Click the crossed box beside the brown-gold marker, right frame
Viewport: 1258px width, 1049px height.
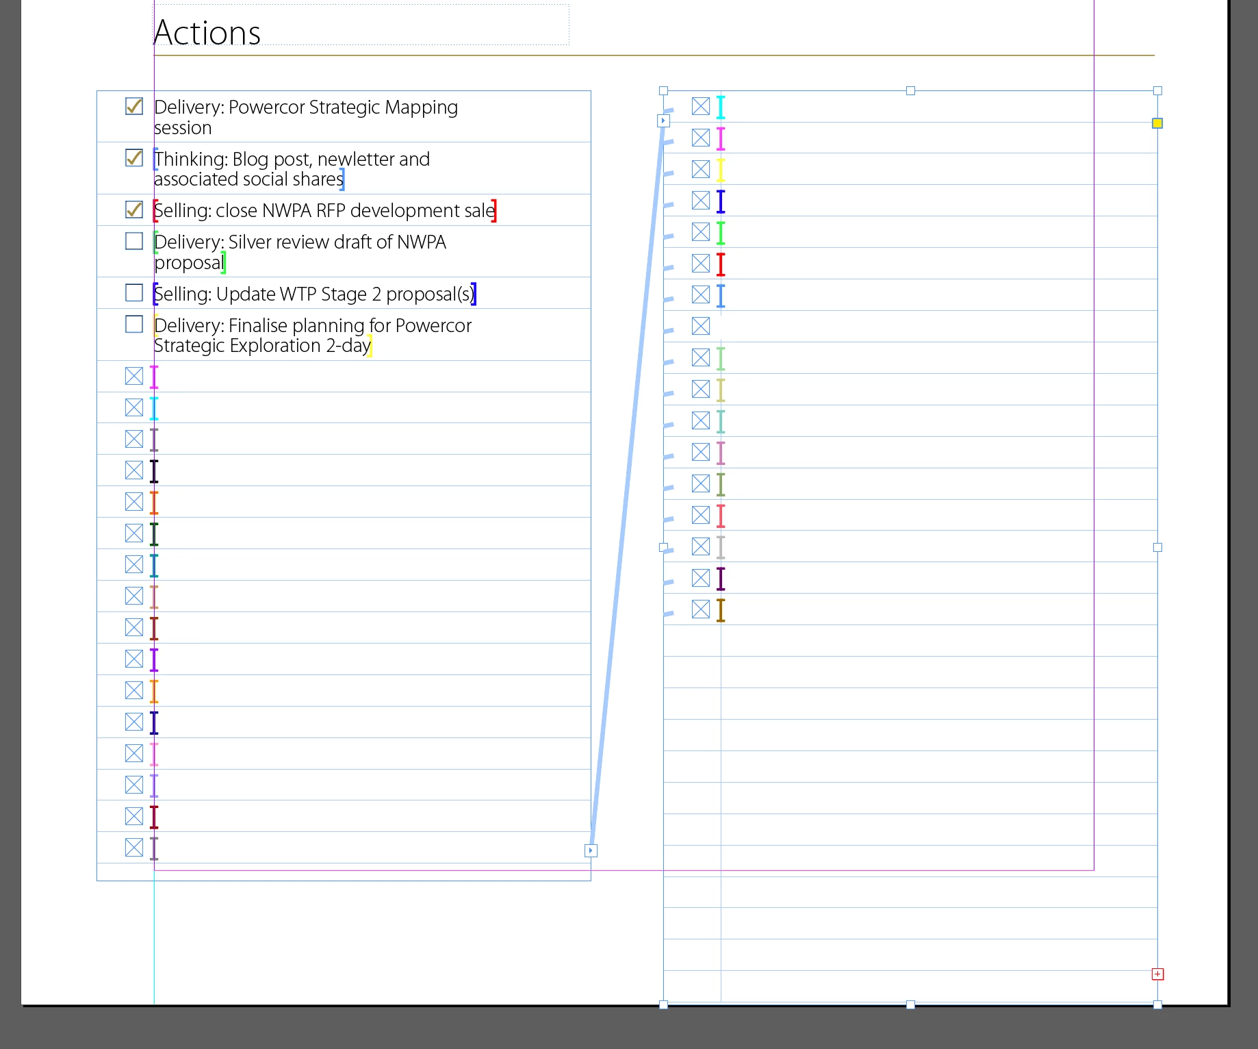[701, 609]
